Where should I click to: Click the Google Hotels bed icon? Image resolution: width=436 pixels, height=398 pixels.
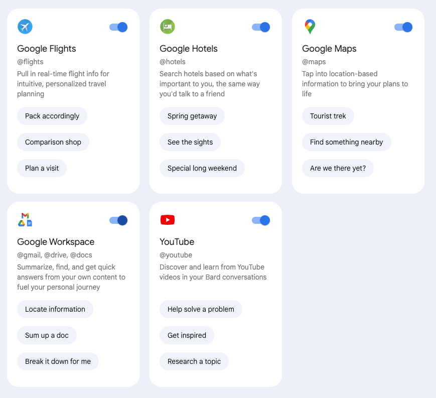(167, 27)
